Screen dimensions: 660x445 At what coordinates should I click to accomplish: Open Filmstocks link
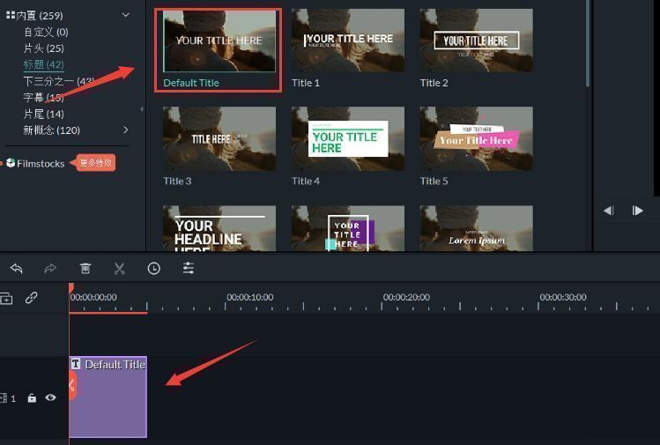click(35, 163)
